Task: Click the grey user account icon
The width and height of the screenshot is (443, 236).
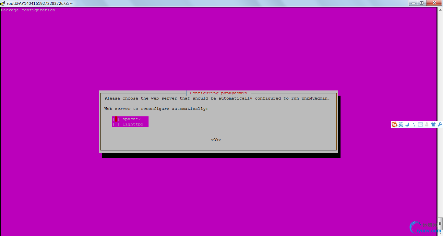Action: [x=427, y=124]
